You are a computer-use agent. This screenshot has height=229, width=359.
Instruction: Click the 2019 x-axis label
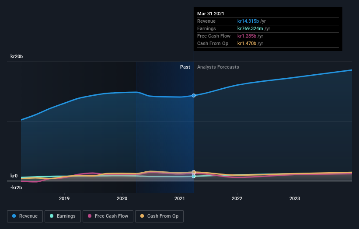64,198
